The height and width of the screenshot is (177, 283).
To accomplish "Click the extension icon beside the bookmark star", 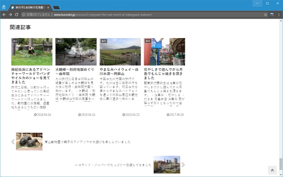I will click(x=272, y=15).
